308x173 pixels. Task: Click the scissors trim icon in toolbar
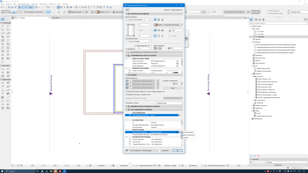82,7
